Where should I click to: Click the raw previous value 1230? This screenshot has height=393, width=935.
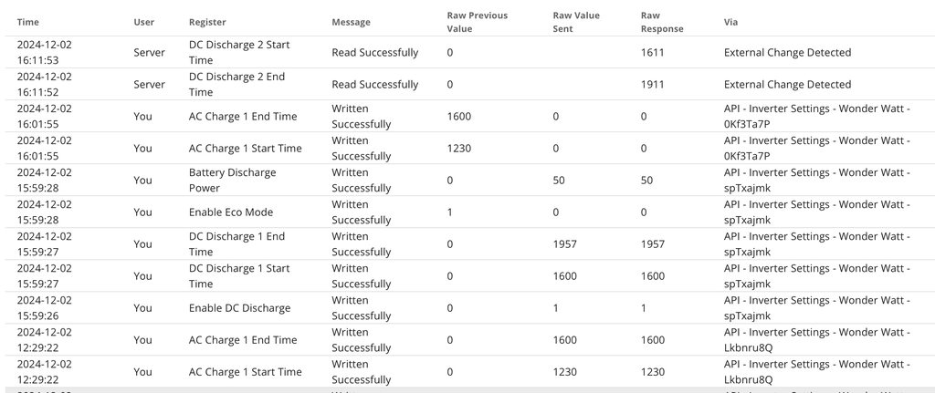pos(459,149)
